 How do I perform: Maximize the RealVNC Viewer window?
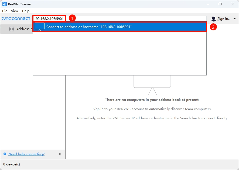pos(220,4)
